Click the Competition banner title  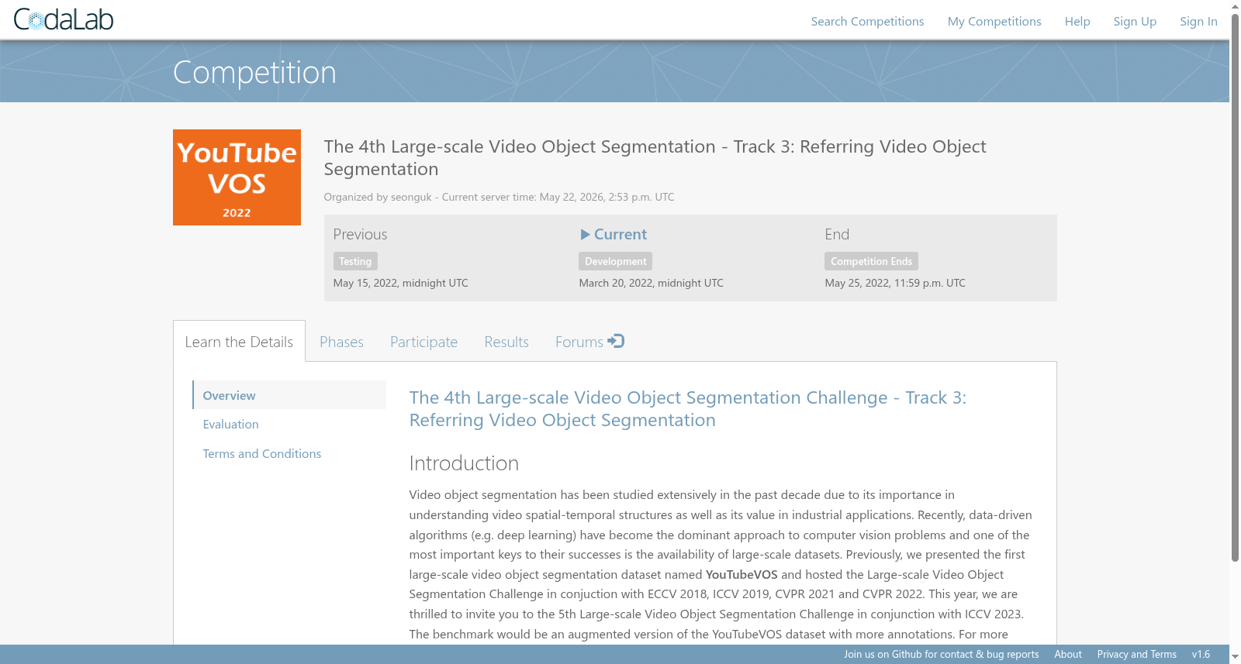pyautogui.click(x=254, y=73)
